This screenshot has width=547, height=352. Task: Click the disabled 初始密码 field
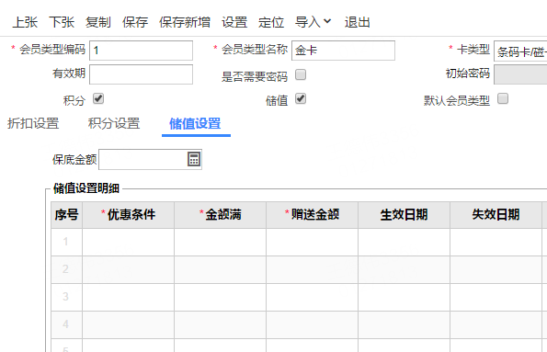(x=520, y=74)
